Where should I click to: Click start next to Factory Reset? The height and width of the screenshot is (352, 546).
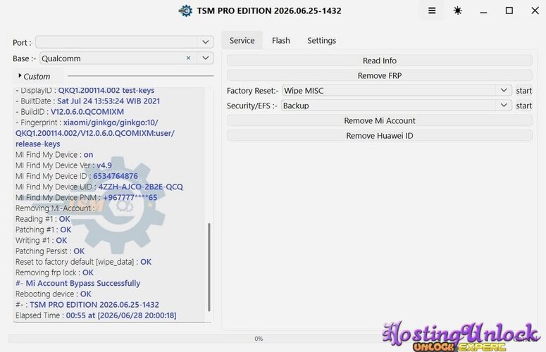[x=523, y=91]
